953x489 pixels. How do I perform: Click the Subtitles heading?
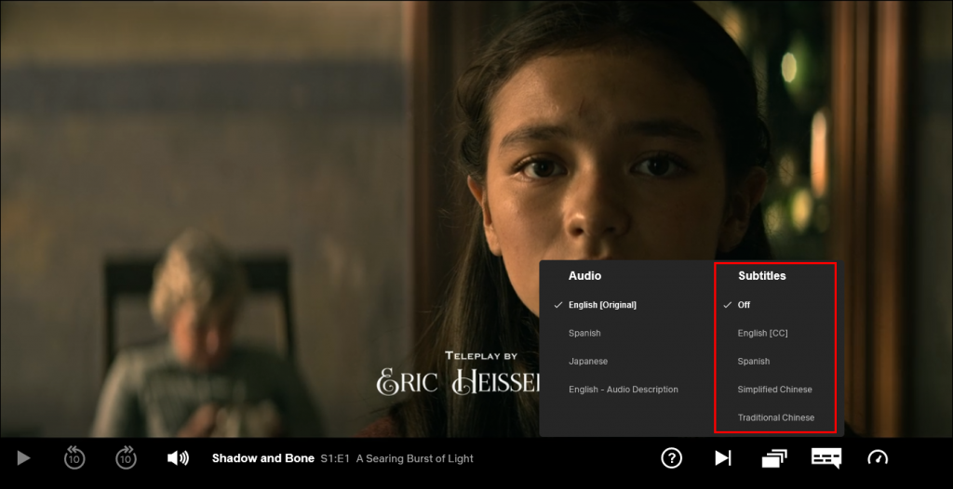[x=761, y=276]
